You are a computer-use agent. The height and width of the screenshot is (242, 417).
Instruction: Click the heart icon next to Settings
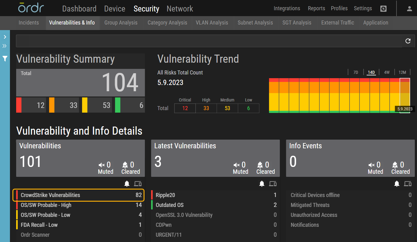[x=383, y=9]
